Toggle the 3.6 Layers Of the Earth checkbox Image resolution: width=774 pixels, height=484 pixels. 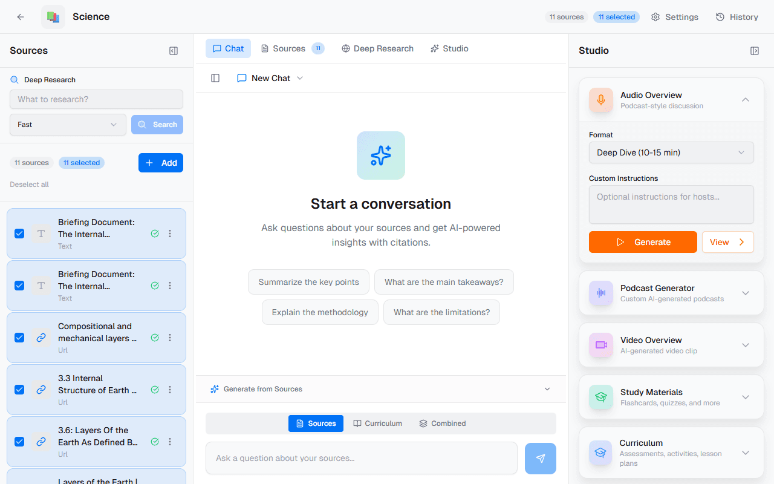point(19,442)
